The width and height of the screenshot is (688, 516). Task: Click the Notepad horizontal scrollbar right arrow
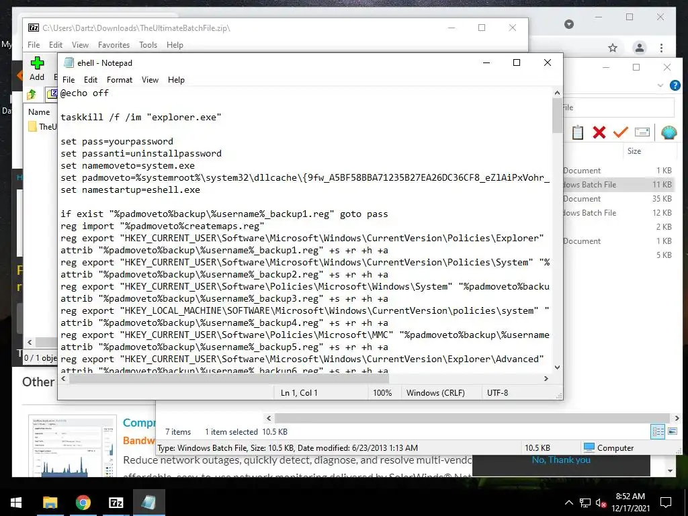point(546,378)
